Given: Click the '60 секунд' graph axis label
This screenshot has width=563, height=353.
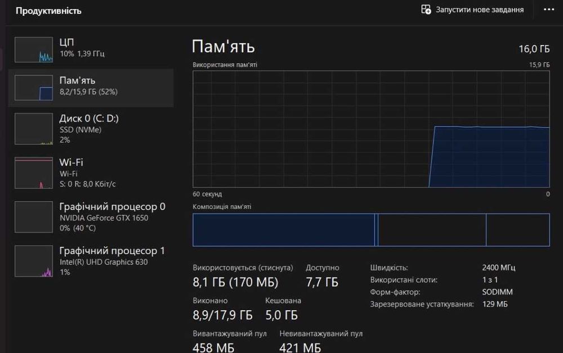Looking at the screenshot, I should (207, 194).
